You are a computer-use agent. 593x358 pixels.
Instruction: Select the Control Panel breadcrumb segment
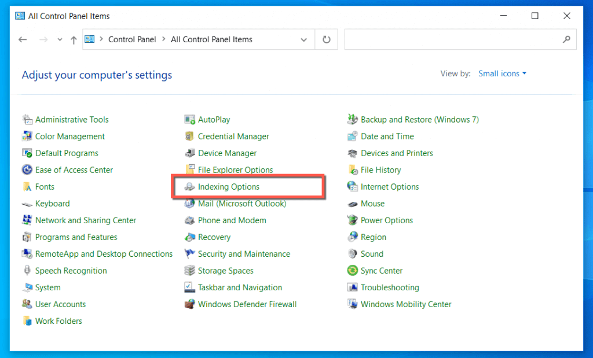(132, 40)
